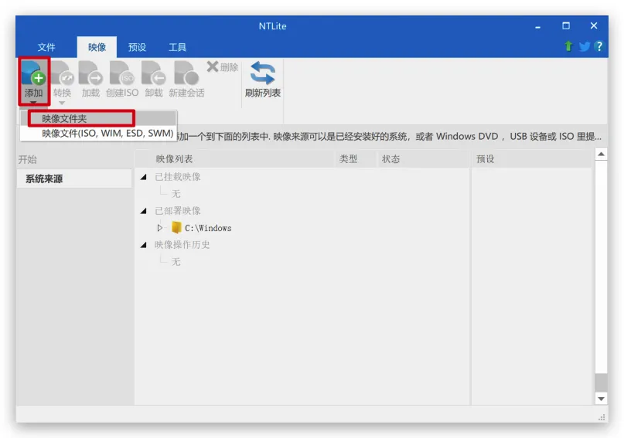Image resolution: width=624 pixels, height=438 pixels.
Task: Select the 无 row under 已挂载映像
Action: click(x=176, y=194)
